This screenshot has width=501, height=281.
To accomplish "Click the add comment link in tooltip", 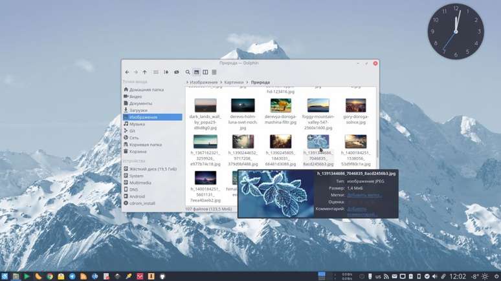I will click(362, 211).
